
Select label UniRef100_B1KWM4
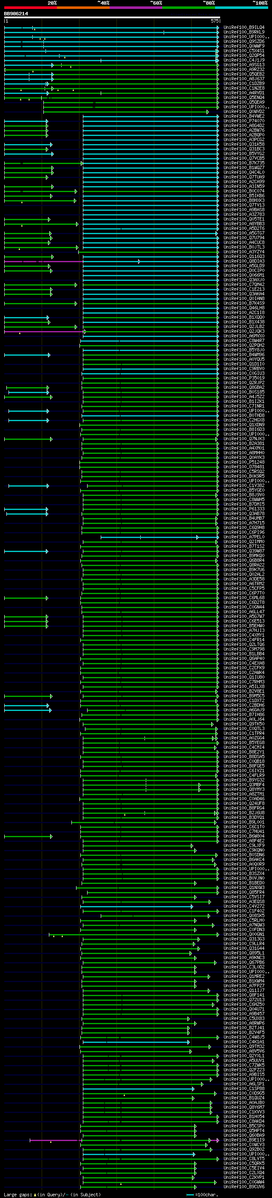point(244,981)
